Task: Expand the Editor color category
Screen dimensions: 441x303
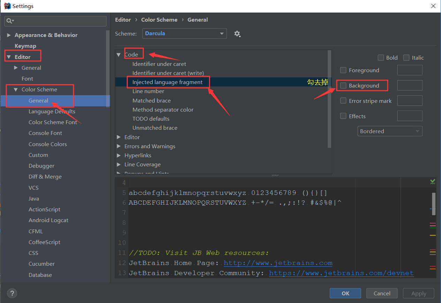Action: [119, 137]
